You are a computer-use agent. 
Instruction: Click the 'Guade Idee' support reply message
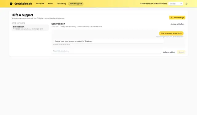(x=109, y=41)
